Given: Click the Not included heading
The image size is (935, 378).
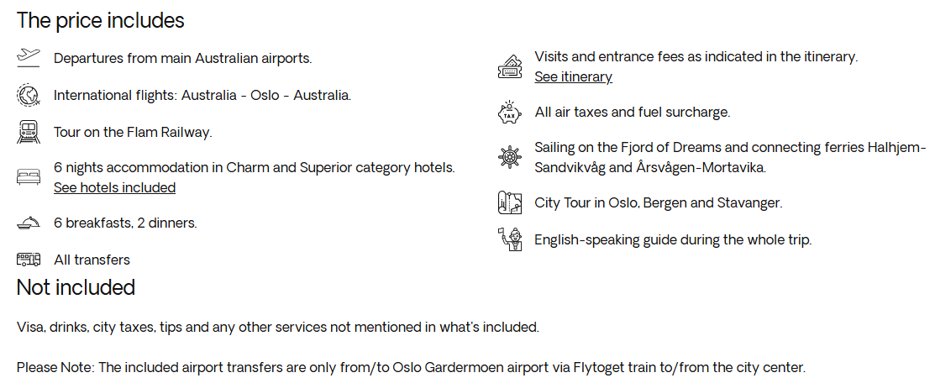Looking at the screenshot, I should coord(76,287).
